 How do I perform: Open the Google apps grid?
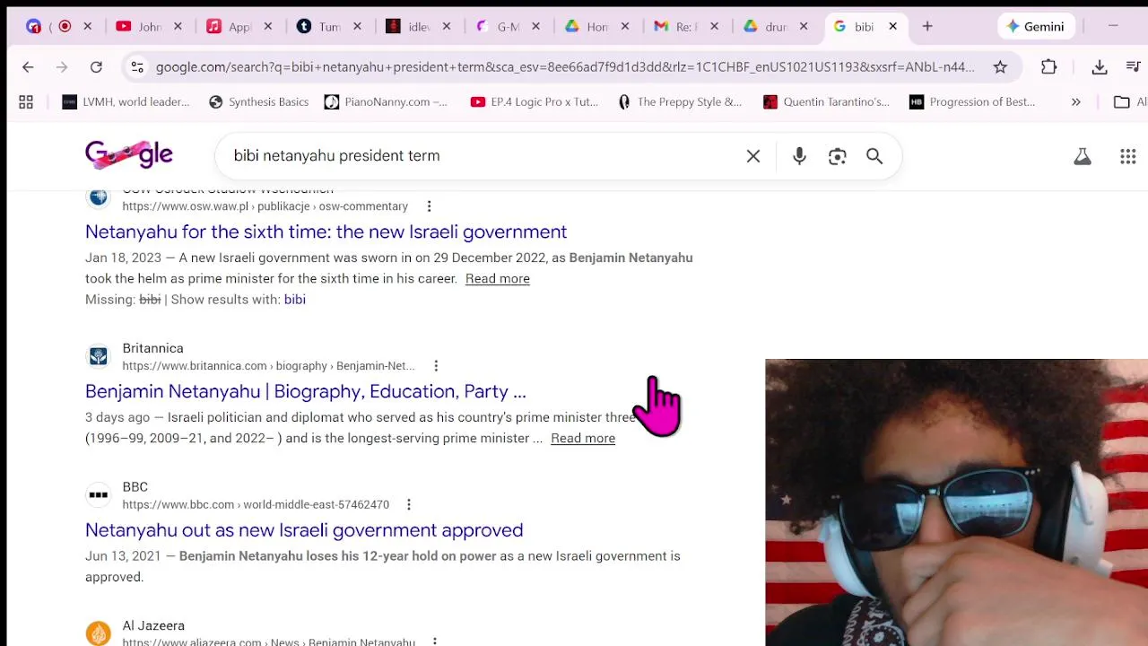click(1128, 157)
